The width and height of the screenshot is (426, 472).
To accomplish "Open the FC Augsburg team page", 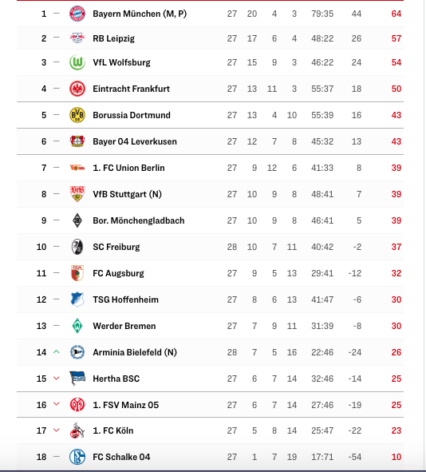I will 118,273.
